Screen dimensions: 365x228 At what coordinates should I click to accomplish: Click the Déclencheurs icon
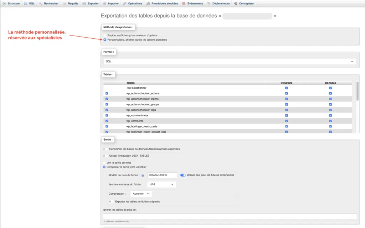[x=209, y=4]
